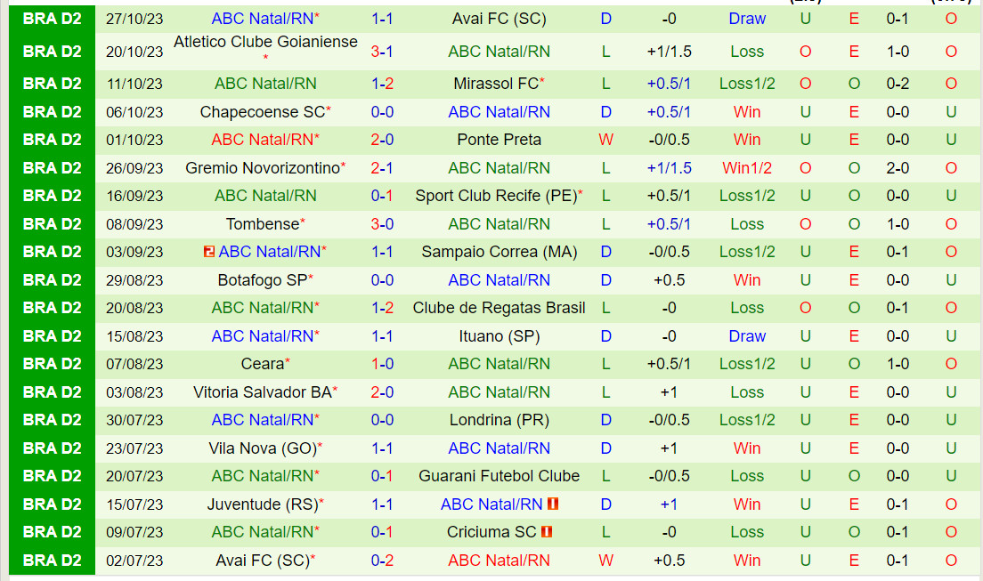Image resolution: width=983 pixels, height=581 pixels.
Task: Open the Avai FC (SC) team on 27/10/23
Action: [499, 19]
